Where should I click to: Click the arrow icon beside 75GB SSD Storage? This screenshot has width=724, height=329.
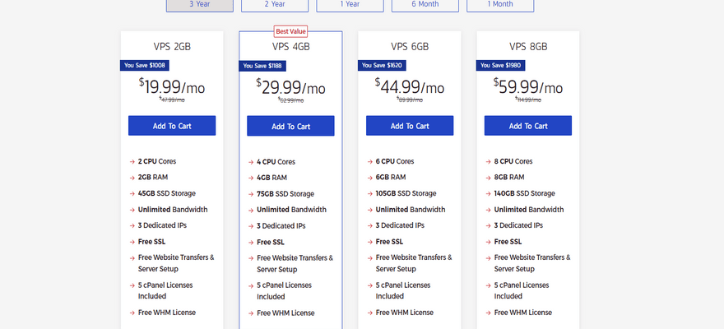pyautogui.click(x=251, y=194)
